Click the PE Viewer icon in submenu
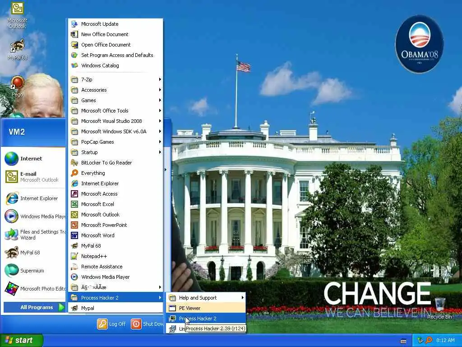462x347 pixels. tap(172, 308)
